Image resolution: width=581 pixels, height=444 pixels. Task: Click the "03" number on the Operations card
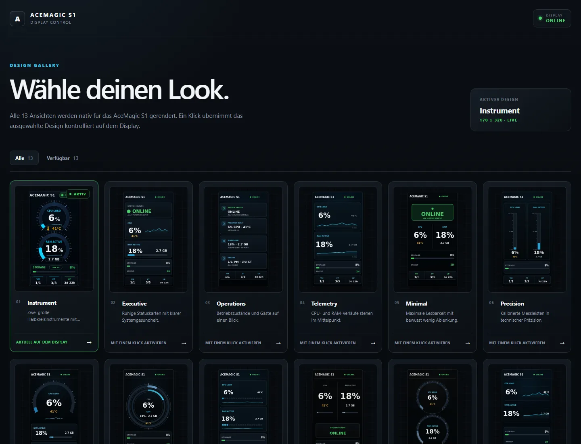[208, 303]
